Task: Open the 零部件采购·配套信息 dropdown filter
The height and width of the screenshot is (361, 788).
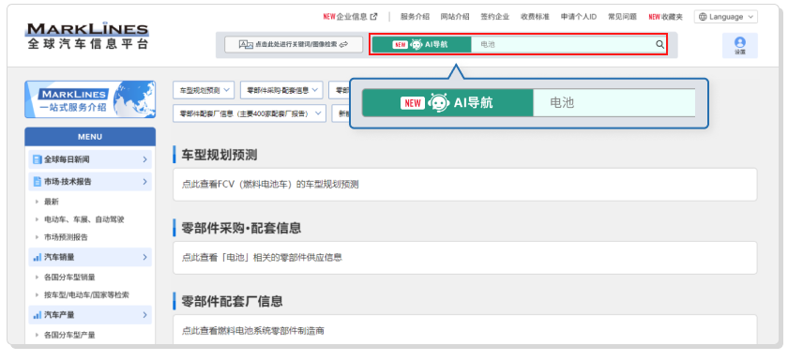Action: coord(281,90)
